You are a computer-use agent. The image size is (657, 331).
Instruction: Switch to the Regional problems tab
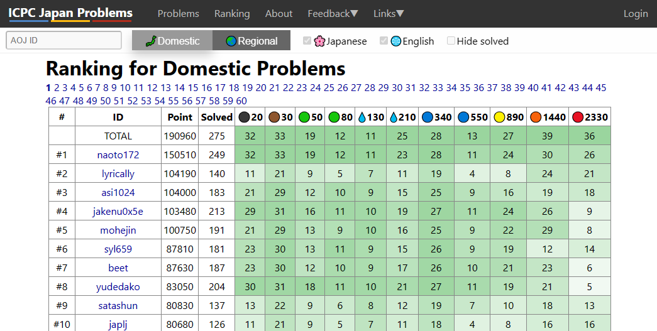click(251, 41)
